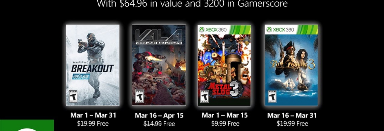
Task: Choose the Port Royale 3 cover art
Action: (x=291, y=65)
